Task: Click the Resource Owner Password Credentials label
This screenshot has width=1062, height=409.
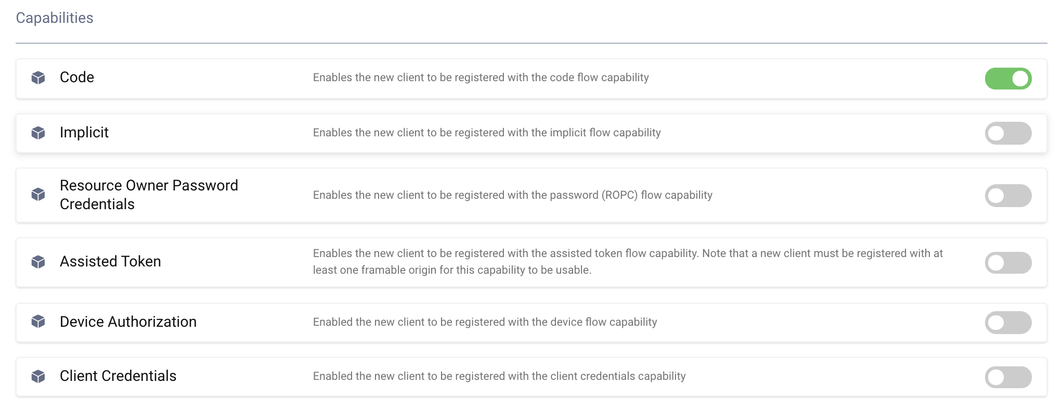Action: tap(149, 195)
